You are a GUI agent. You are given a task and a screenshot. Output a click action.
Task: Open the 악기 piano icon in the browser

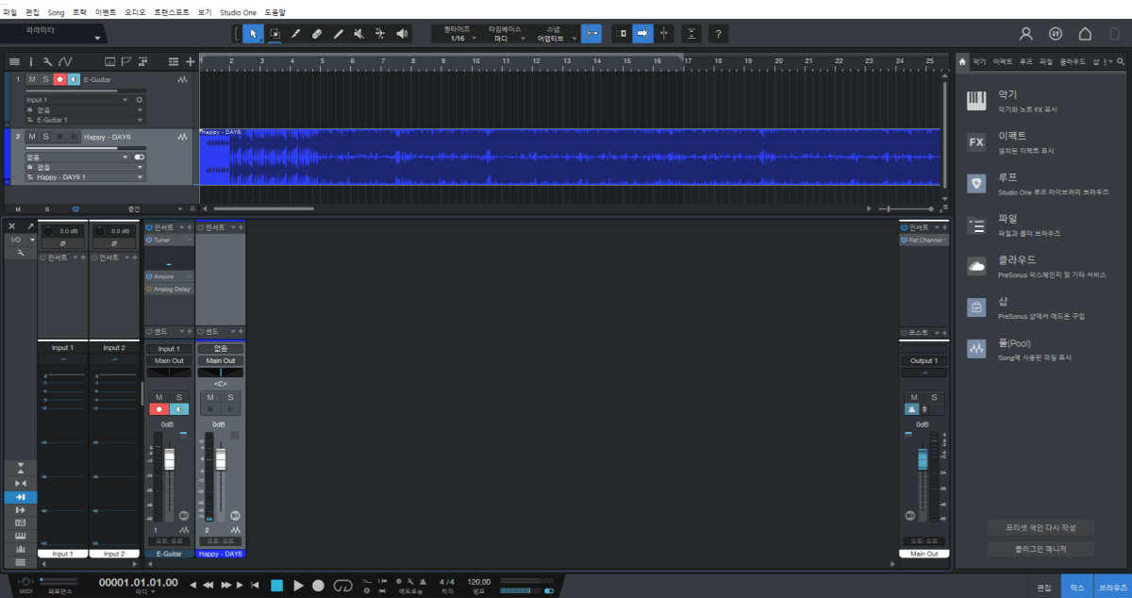point(976,101)
